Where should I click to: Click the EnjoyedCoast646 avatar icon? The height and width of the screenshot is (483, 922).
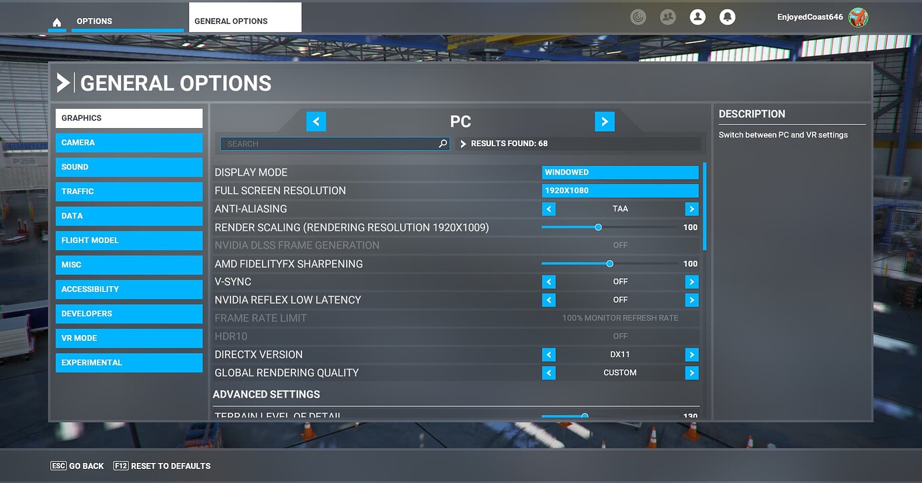coord(859,17)
